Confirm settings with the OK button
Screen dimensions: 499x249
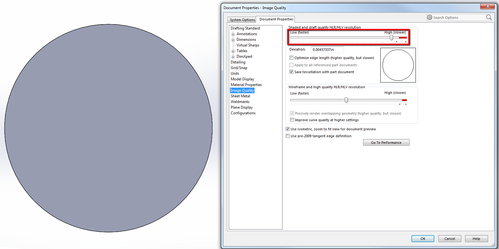[423, 239]
